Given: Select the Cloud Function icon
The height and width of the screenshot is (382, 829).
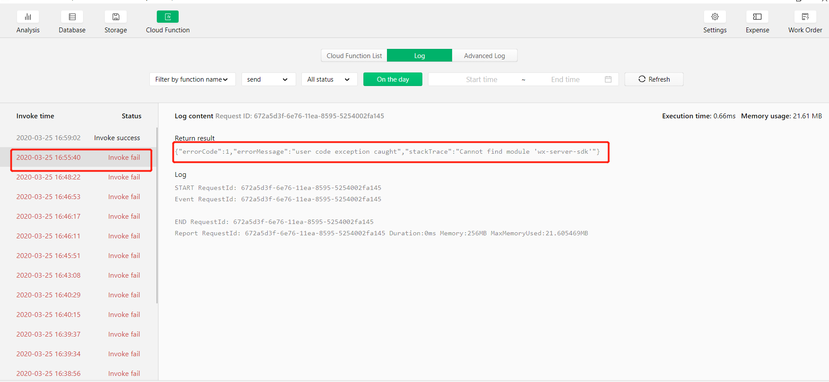Looking at the screenshot, I should (x=168, y=17).
